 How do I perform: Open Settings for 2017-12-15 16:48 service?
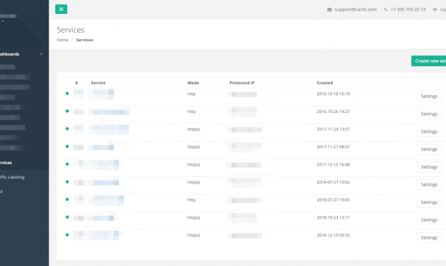point(429,167)
